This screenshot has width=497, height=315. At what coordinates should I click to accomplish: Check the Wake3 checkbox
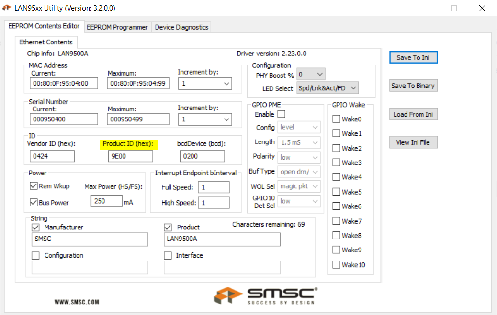coord(336,163)
